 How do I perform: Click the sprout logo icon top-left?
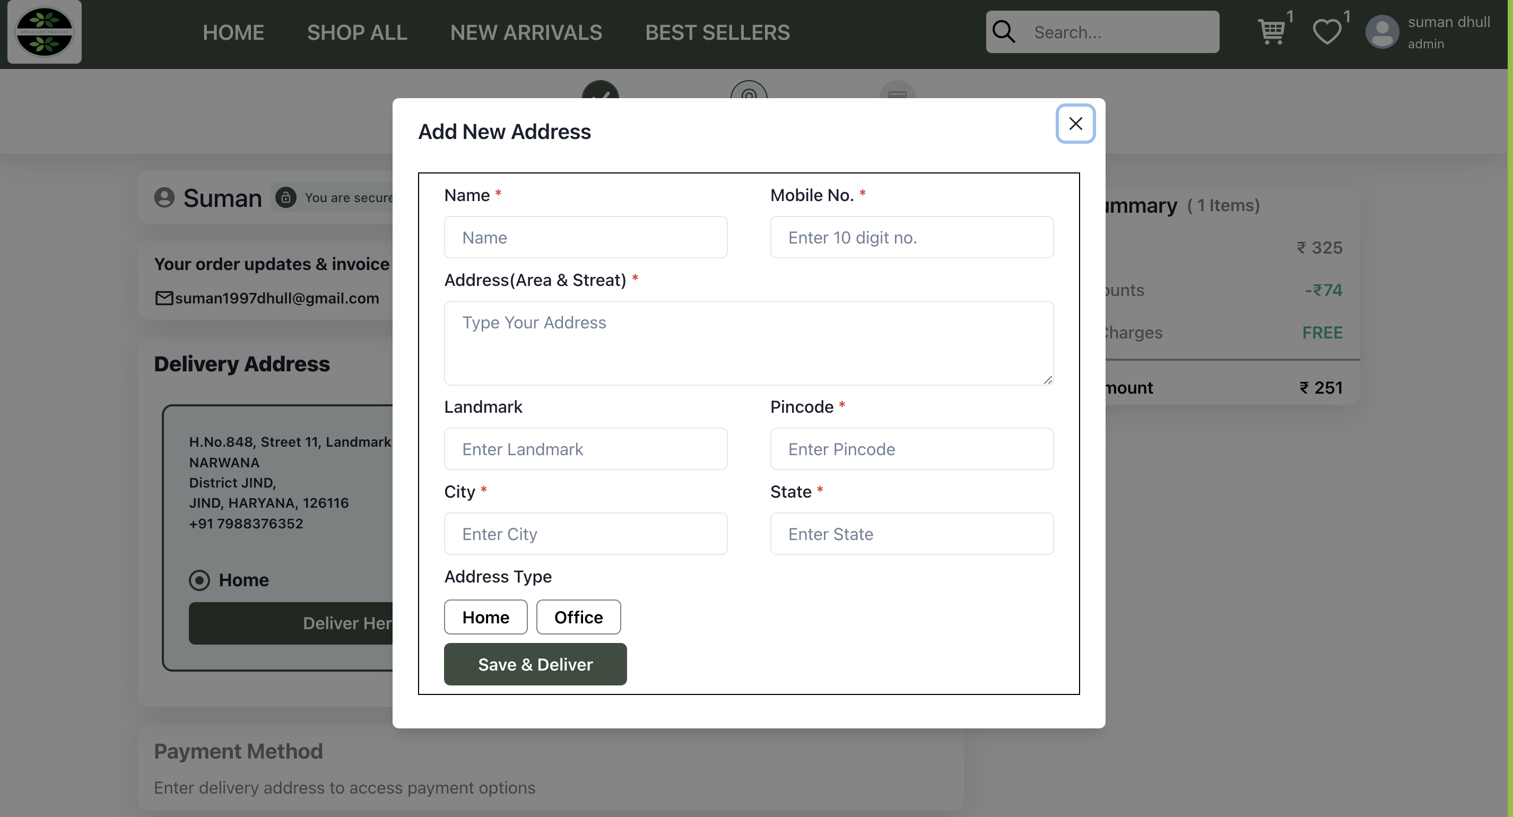pos(44,31)
